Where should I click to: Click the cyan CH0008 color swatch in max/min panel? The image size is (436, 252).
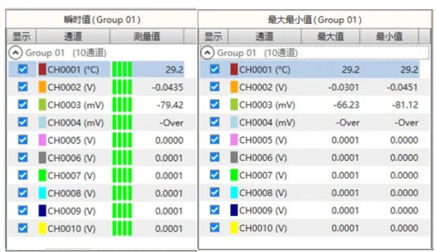(234, 193)
